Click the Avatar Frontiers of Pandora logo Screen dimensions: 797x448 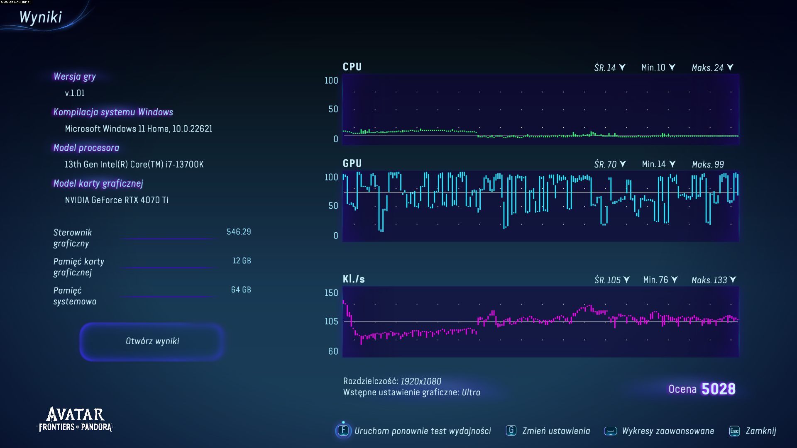pos(75,420)
